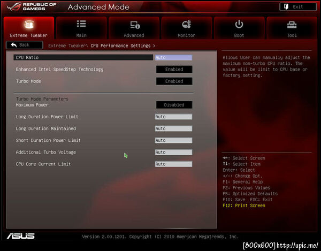The image size is (321, 251).
Task: Toggle Enhanced Intel SpeedStep Technology Enabled option
Action: (174, 70)
